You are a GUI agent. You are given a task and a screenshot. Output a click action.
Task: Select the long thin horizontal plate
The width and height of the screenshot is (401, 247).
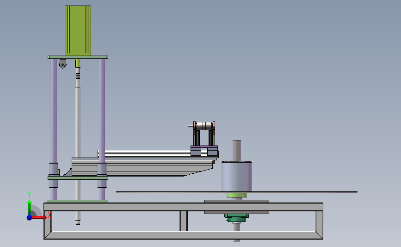click(236, 192)
